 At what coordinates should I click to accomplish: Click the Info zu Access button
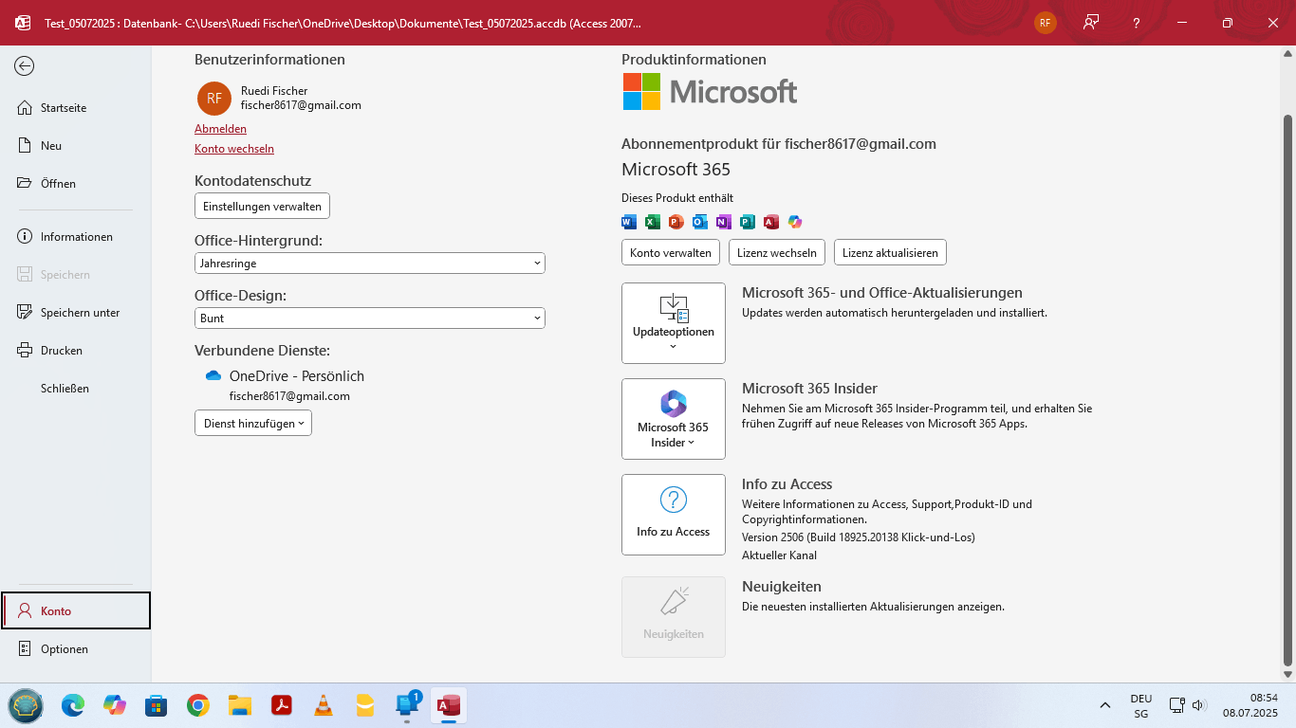tap(674, 515)
